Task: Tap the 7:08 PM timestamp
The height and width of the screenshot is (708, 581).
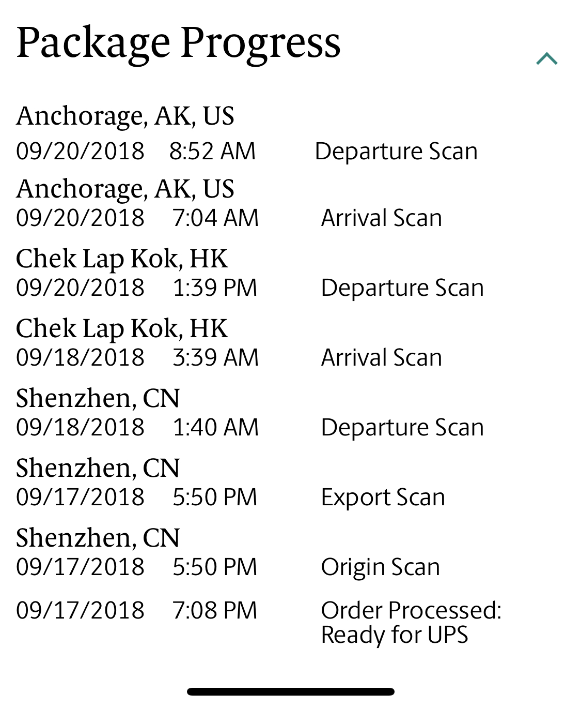Action: coord(215,611)
